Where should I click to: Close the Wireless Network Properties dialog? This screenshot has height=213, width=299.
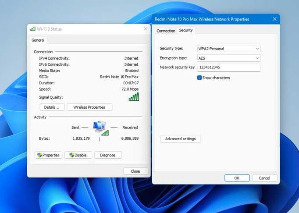tap(274, 19)
